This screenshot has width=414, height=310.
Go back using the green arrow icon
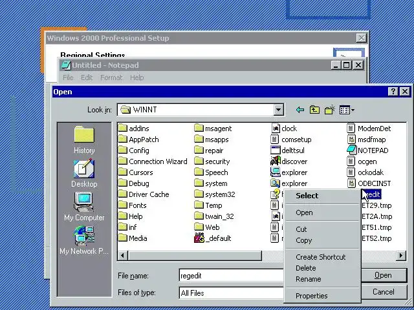(300, 110)
